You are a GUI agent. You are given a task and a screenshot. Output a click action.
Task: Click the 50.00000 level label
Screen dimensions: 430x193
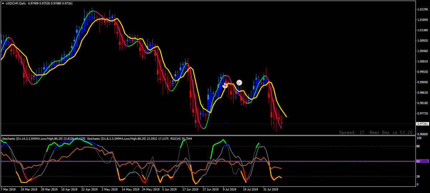tap(423, 161)
